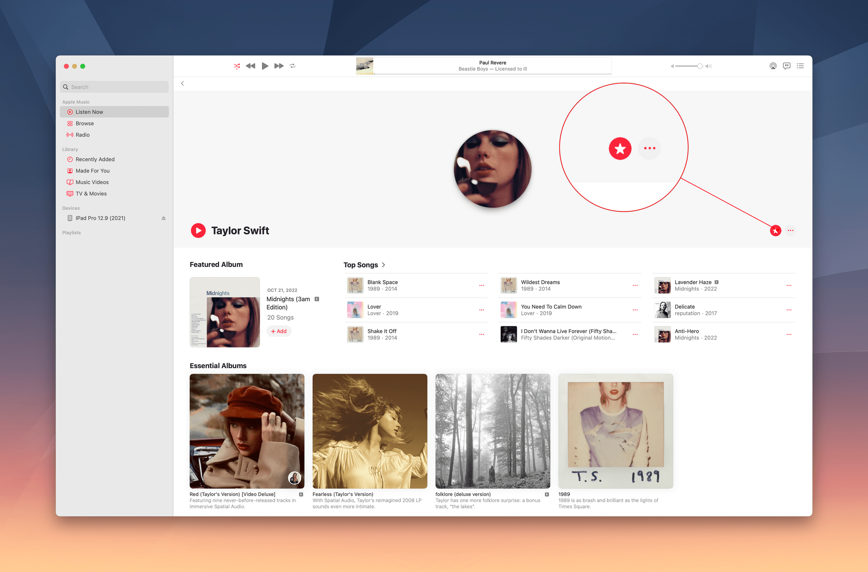Screen dimensions: 868x572
Task: Play Lavender Haze artwork
Action: (662, 286)
